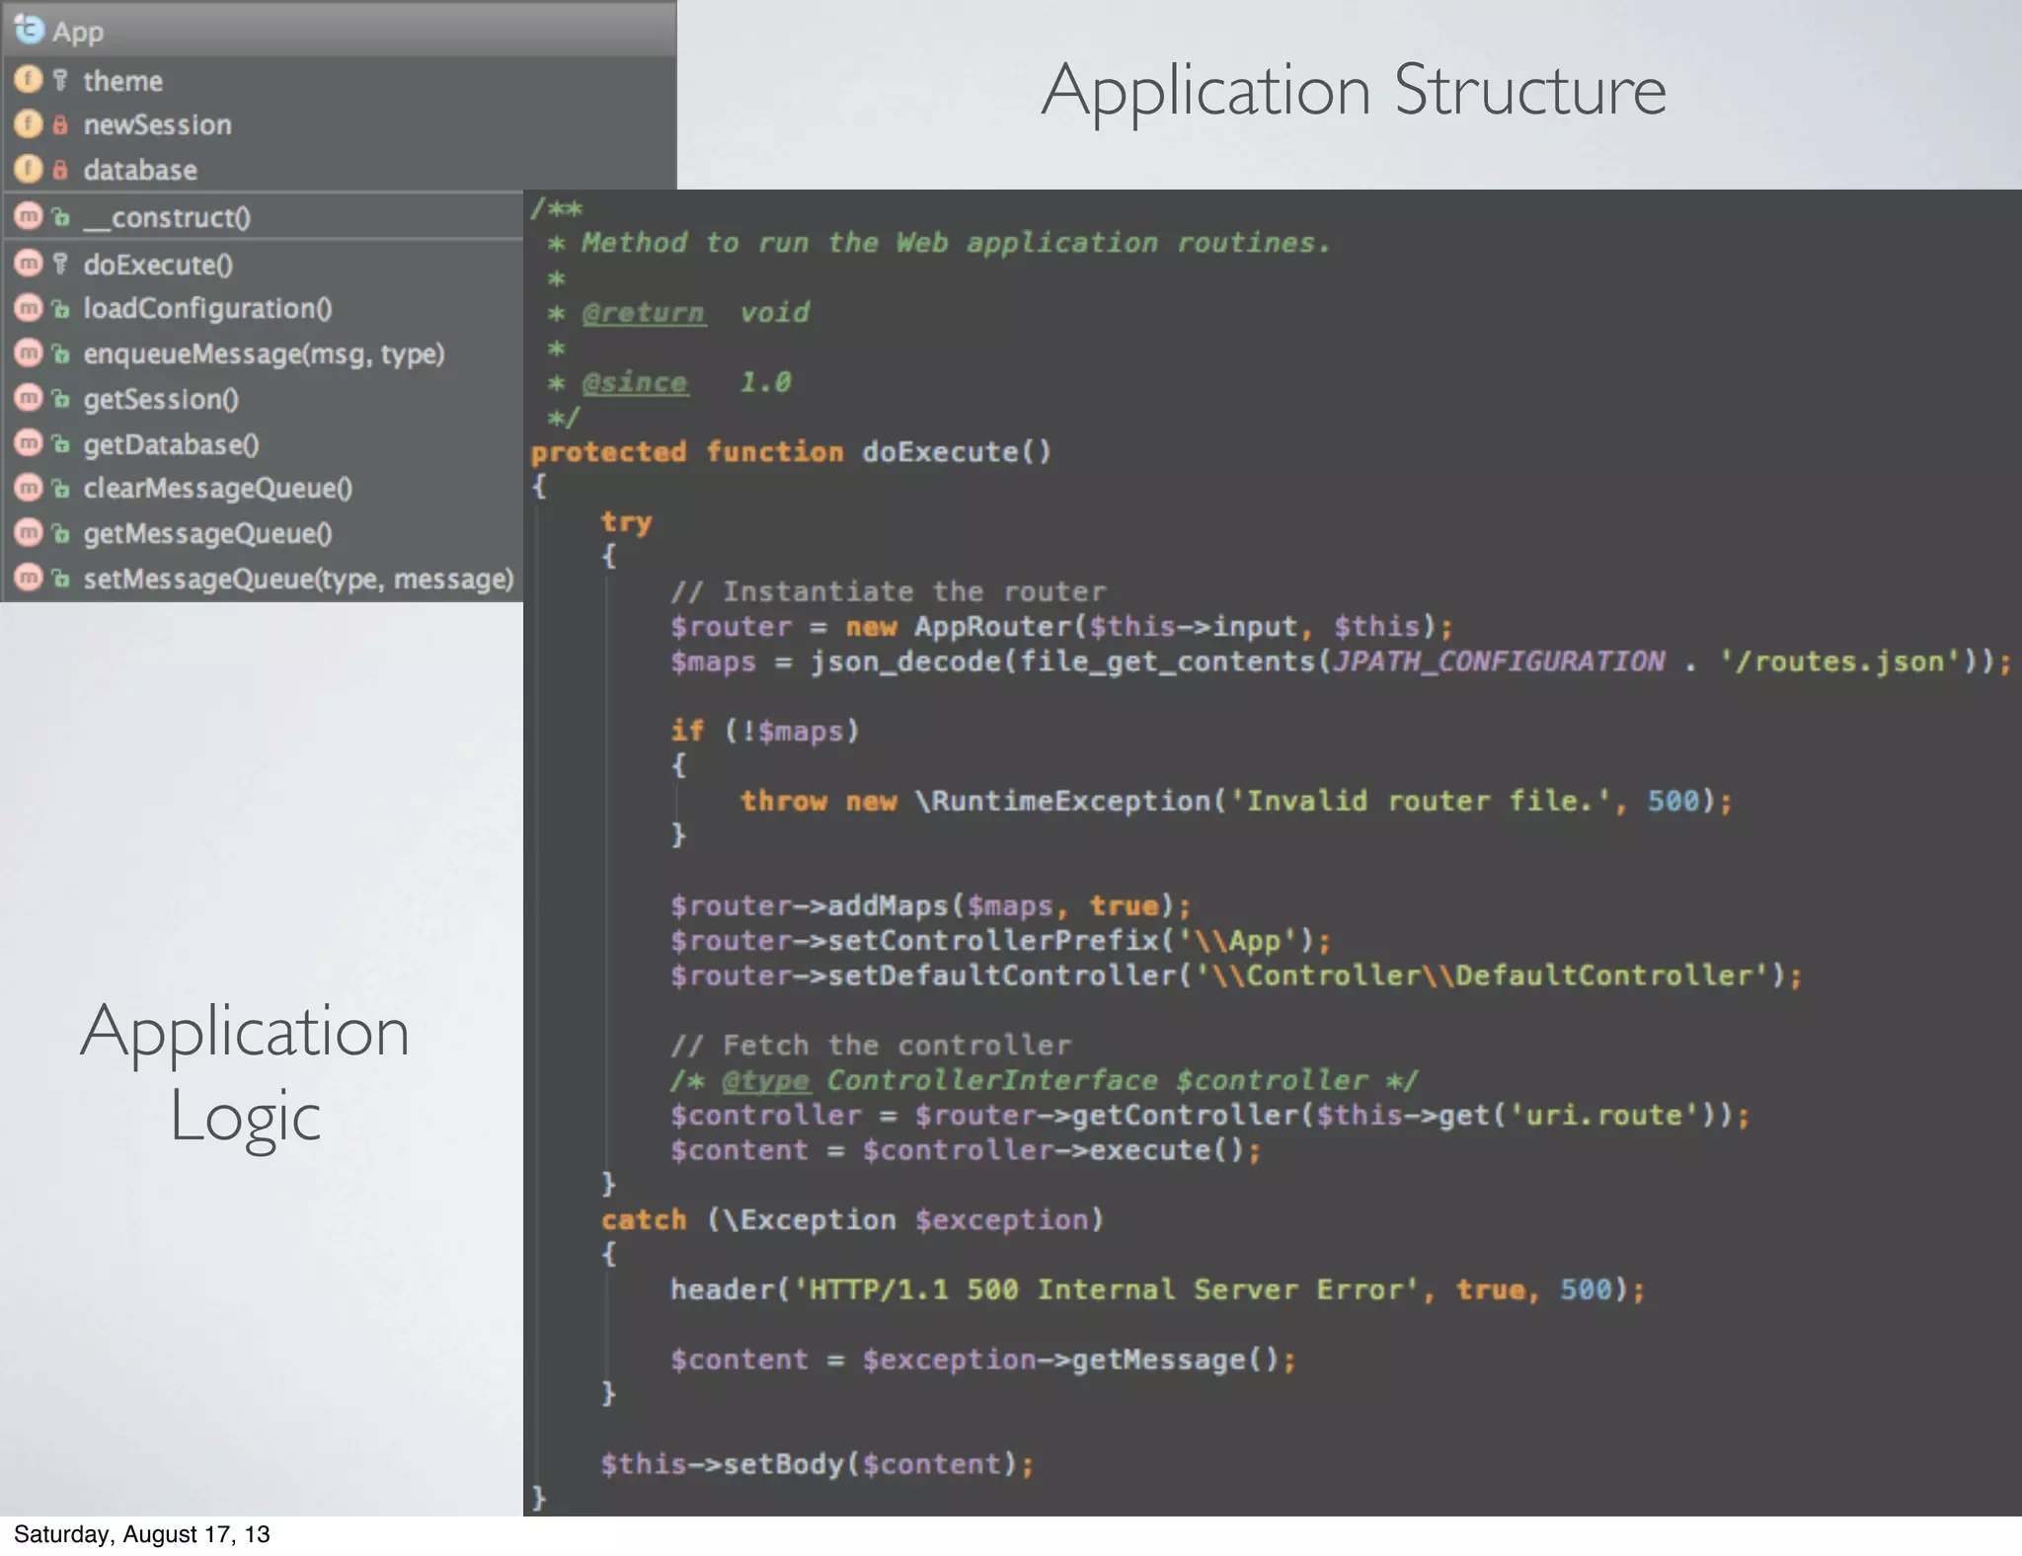This screenshot has width=2022, height=1556.
Task: Click the Application Logic slide heading
Action: pyautogui.click(x=245, y=1074)
